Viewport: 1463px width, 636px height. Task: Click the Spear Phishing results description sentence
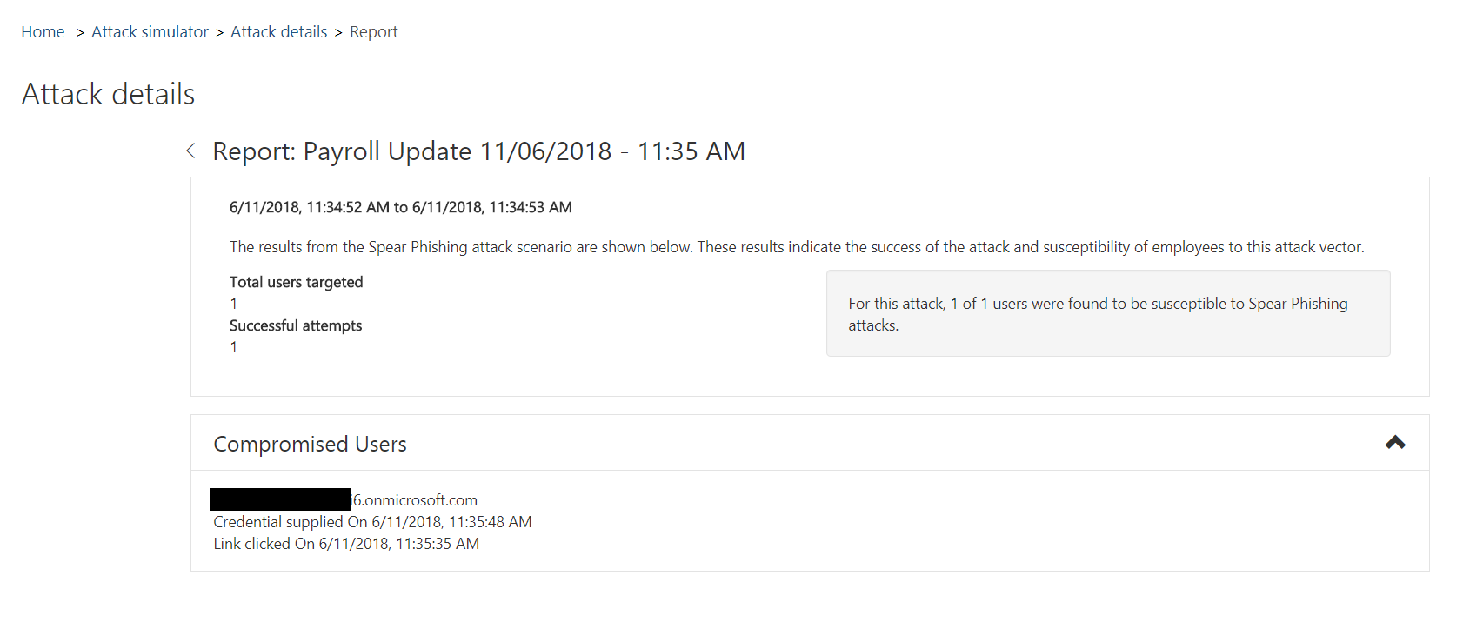pyautogui.click(x=796, y=247)
